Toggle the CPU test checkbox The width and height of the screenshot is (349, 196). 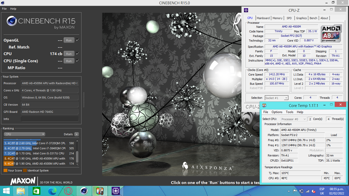tap(77, 54)
